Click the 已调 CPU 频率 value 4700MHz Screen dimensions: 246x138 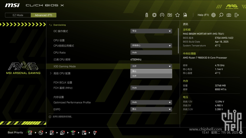click(x=136, y=59)
